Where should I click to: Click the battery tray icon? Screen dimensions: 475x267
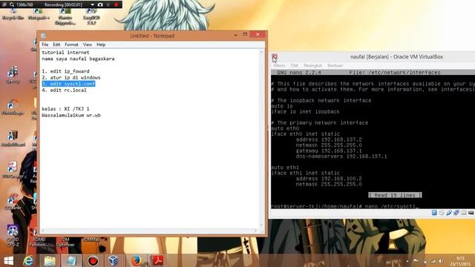point(425,261)
